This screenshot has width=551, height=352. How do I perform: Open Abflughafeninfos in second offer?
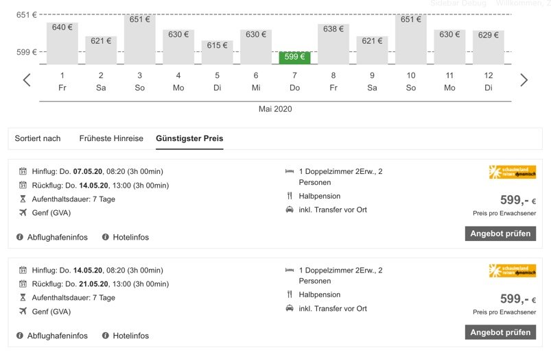click(58, 336)
